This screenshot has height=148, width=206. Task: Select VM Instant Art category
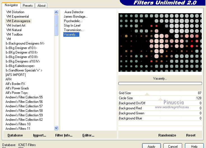tap(16, 26)
